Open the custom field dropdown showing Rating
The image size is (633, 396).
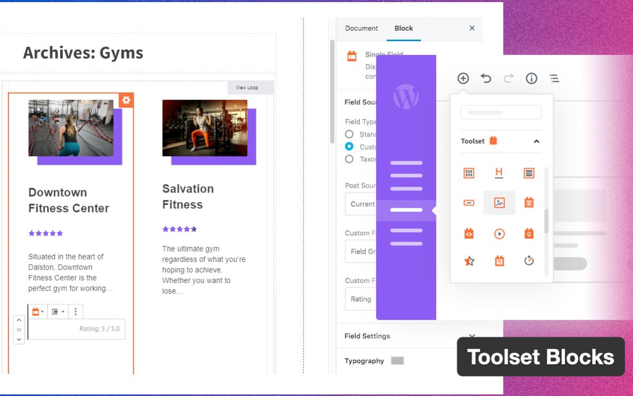point(360,299)
